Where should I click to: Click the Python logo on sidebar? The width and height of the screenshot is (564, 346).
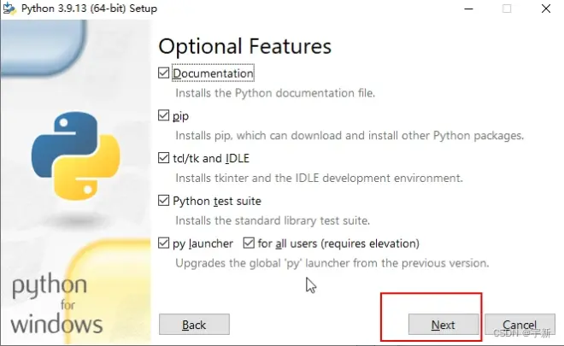click(x=75, y=155)
